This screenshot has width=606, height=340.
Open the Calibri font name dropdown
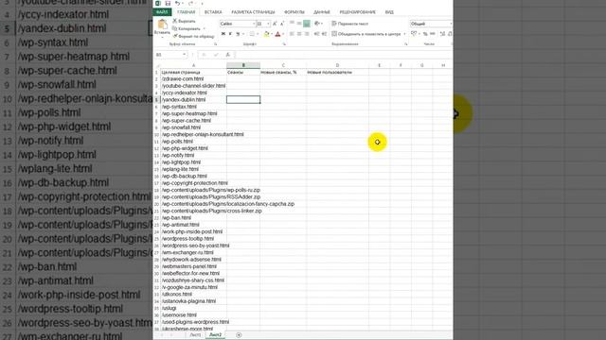coord(254,24)
